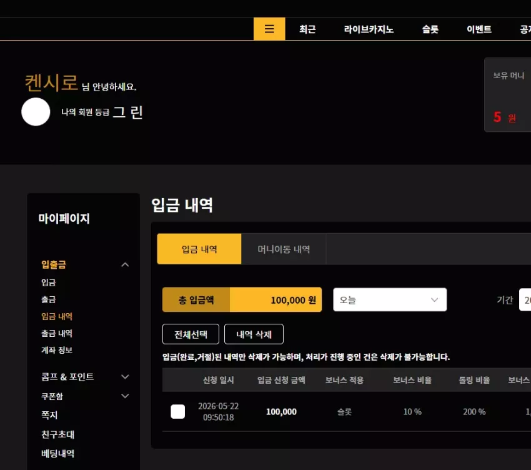Click the 전체선택 button

pyautogui.click(x=191, y=334)
